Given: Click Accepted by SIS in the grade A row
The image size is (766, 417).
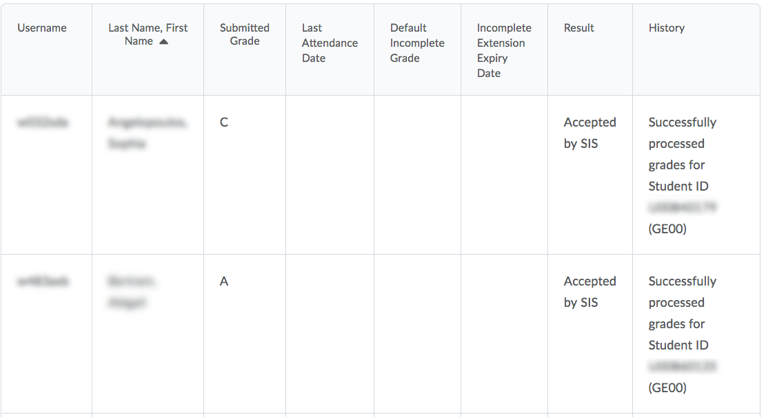Looking at the screenshot, I should click(589, 292).
